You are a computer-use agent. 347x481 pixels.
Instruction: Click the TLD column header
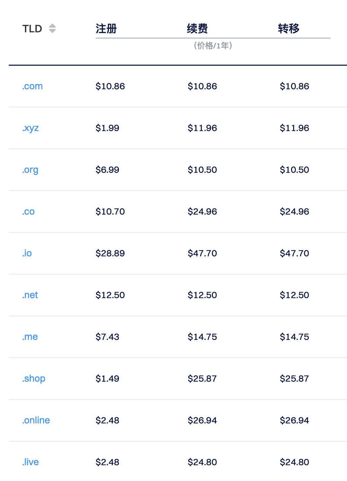(32, 29)
